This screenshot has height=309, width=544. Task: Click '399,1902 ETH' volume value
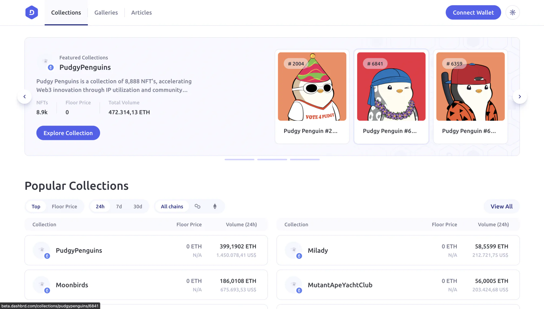[238, 246]
